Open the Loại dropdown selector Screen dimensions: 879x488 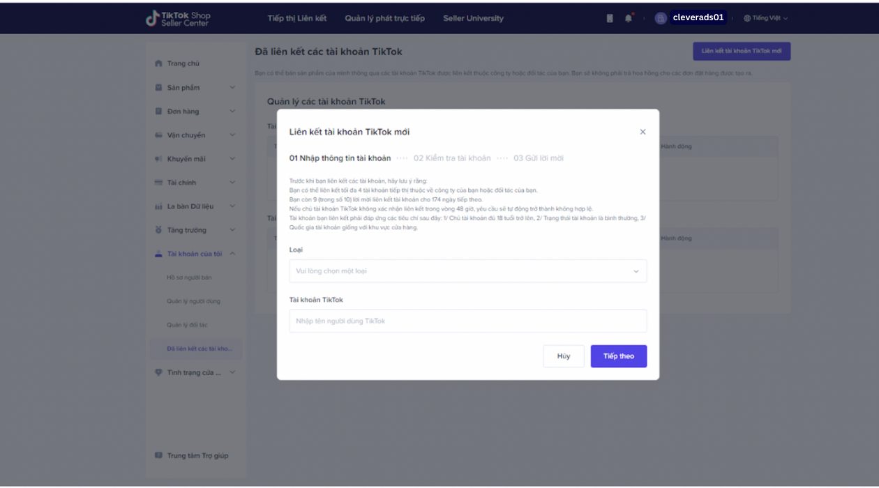click(x=468, y=271)
